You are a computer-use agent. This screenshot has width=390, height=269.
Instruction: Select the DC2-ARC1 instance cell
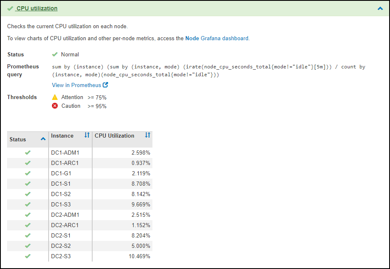(x=65, y=225)
